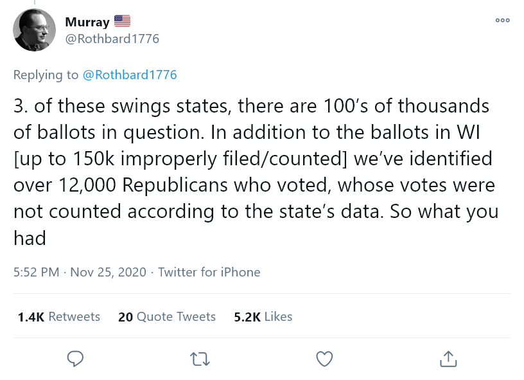Click the US flag emoji beside Murray
Screen dimensions: 524x380
tap(123, 22)
